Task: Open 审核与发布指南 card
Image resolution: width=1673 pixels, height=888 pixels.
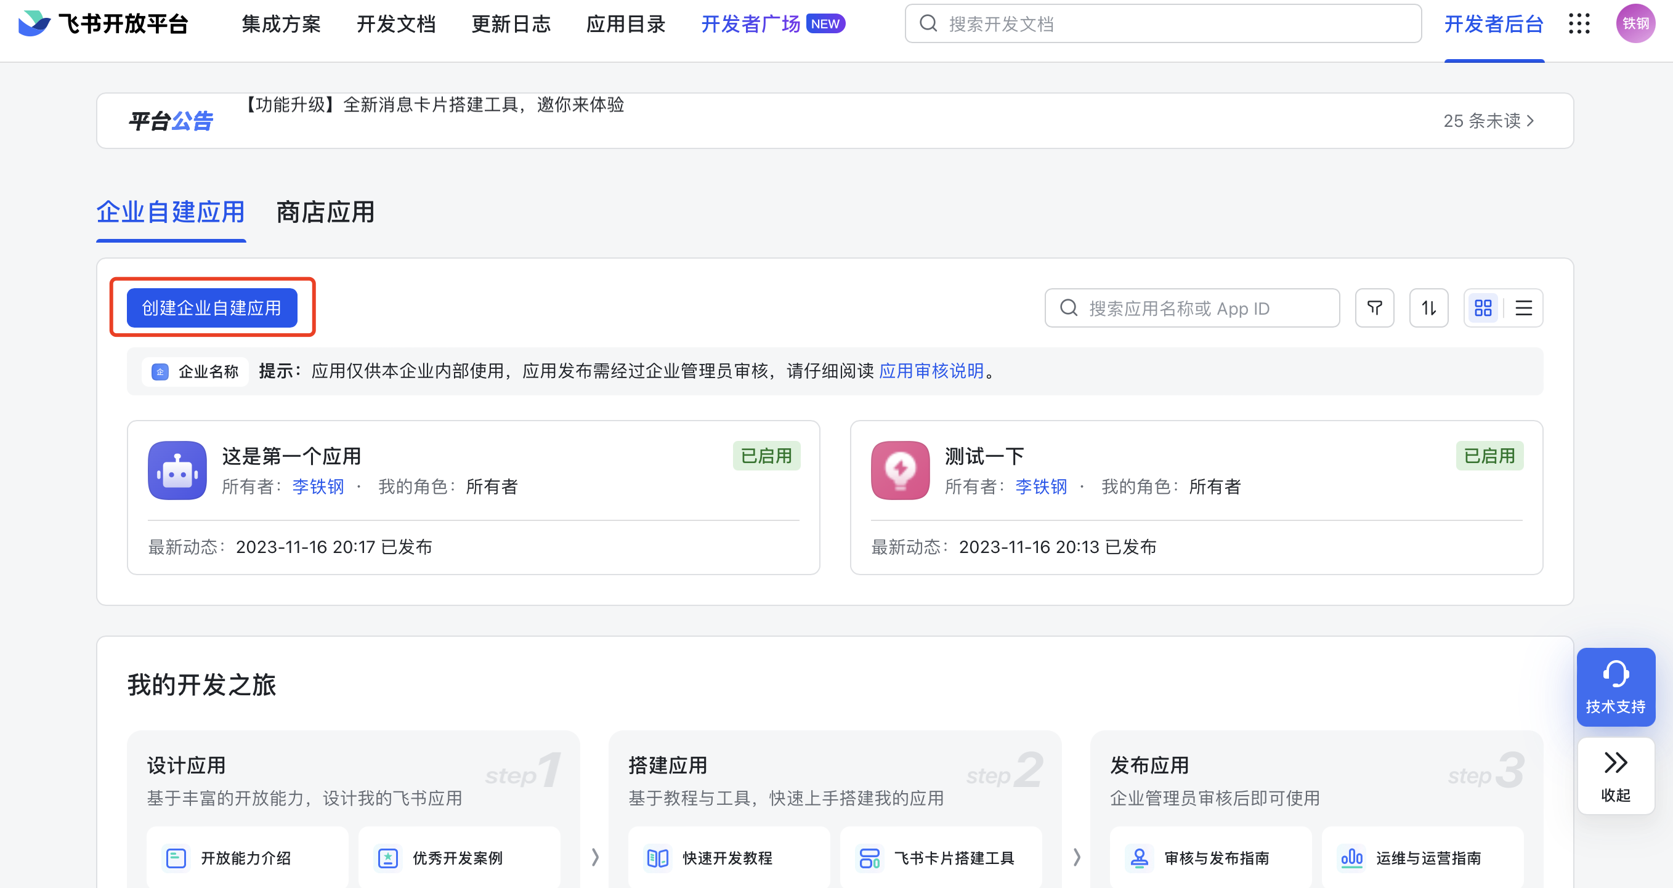Action: click(x=1210, y=858)
